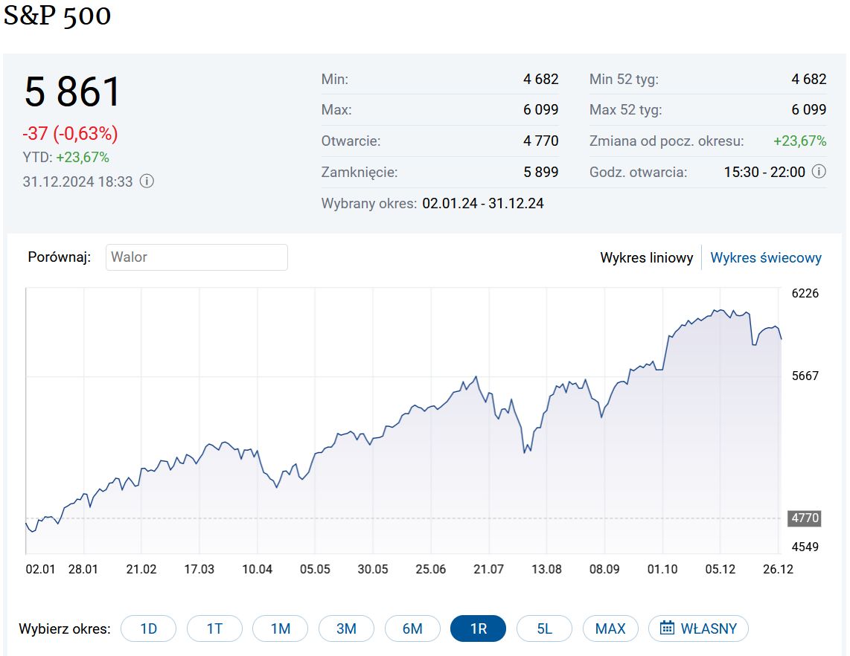
Task: Click the selected period 02.01.24 - 31.12.24
Action: [x=482, y=203]
